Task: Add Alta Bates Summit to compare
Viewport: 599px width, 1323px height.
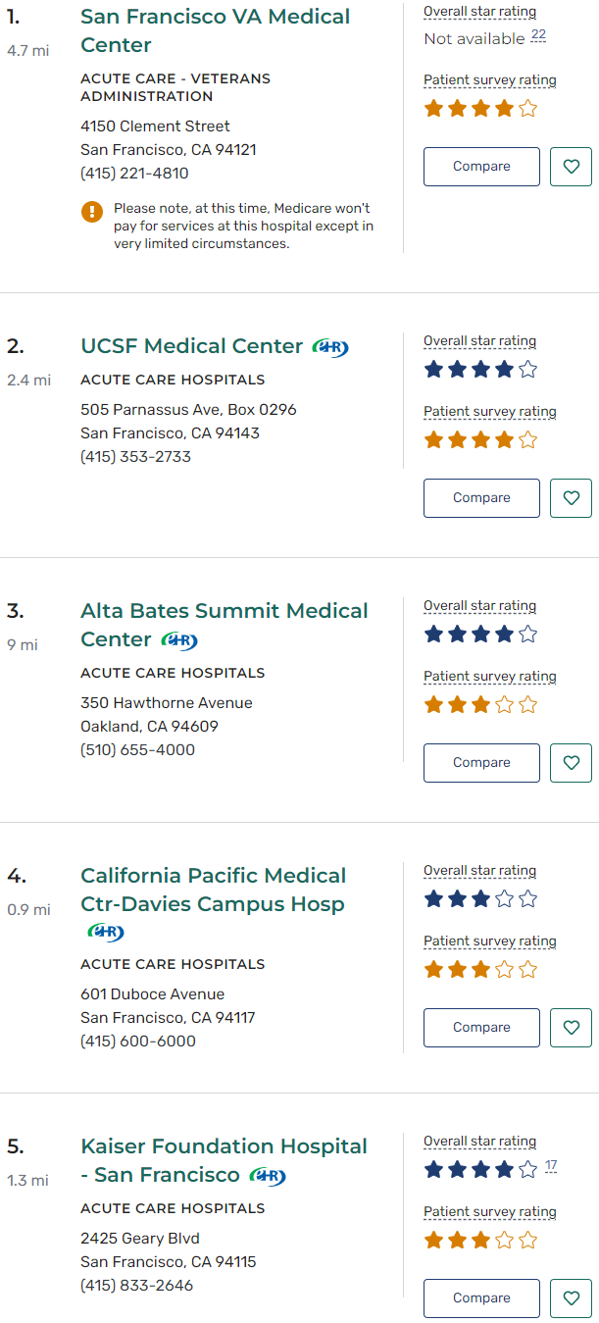Action: pos(481,763)
